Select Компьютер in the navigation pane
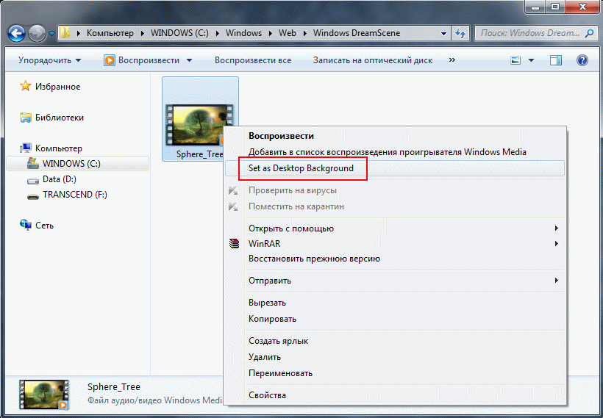The image size is (603, 418). point(58,148)
